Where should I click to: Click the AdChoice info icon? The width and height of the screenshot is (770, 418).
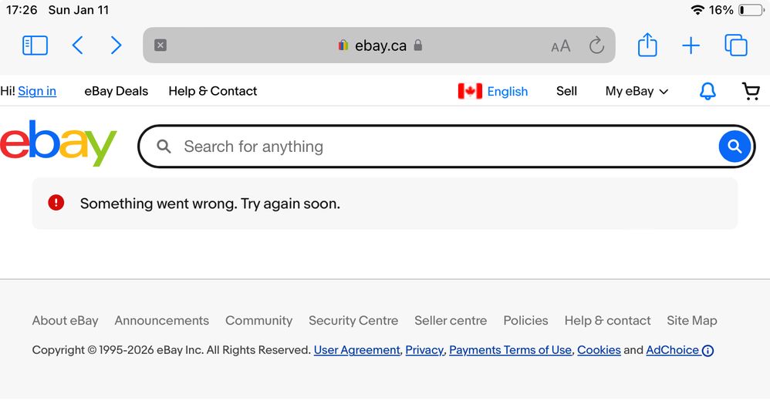(708, 351)
